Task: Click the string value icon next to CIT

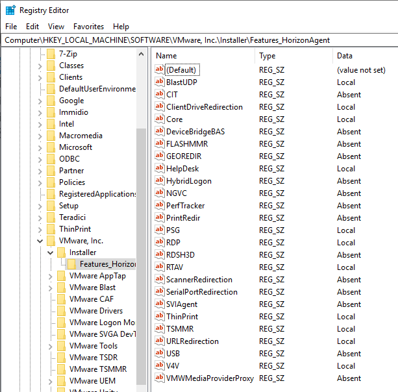Action: (x=160, y=94)
